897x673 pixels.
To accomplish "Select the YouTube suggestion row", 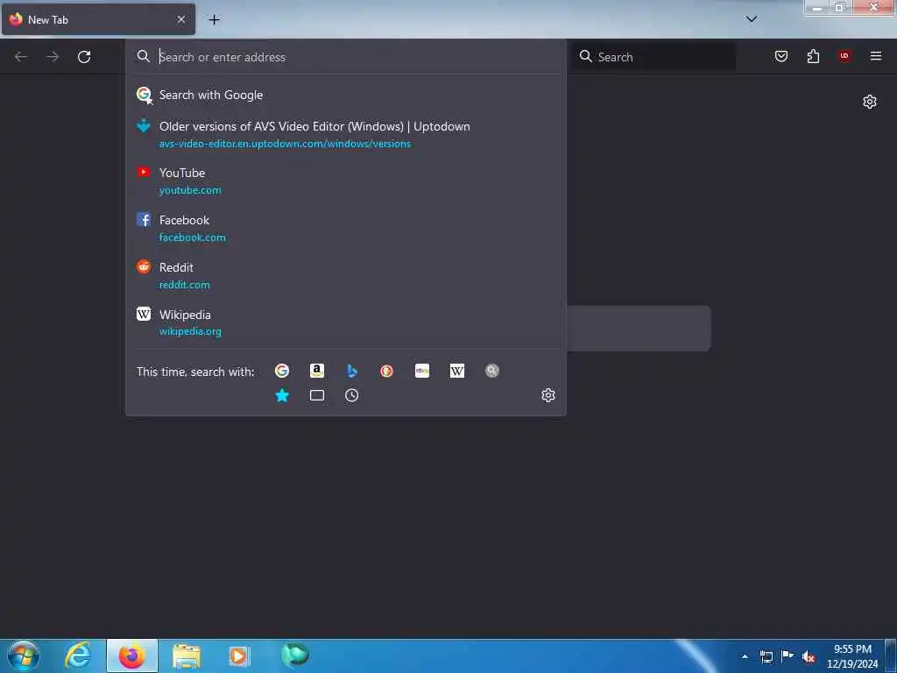I will click(345, 181).
